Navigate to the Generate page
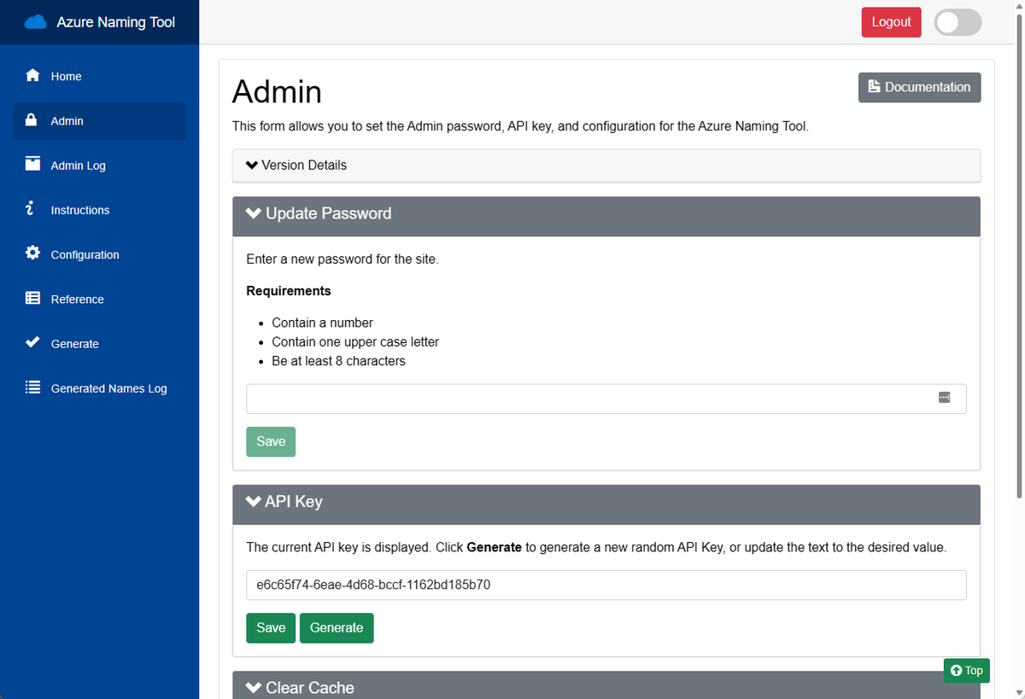 click(100, 343)
